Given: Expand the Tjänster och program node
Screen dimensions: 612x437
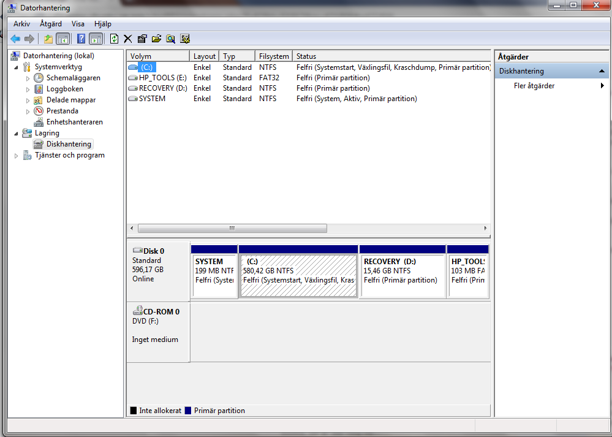Looking at the screenshot, I should (x=16, y=156).
